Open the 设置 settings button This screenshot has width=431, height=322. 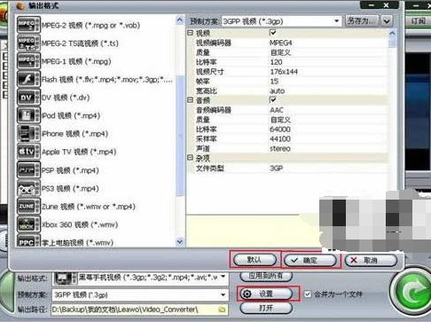point(266,294)
